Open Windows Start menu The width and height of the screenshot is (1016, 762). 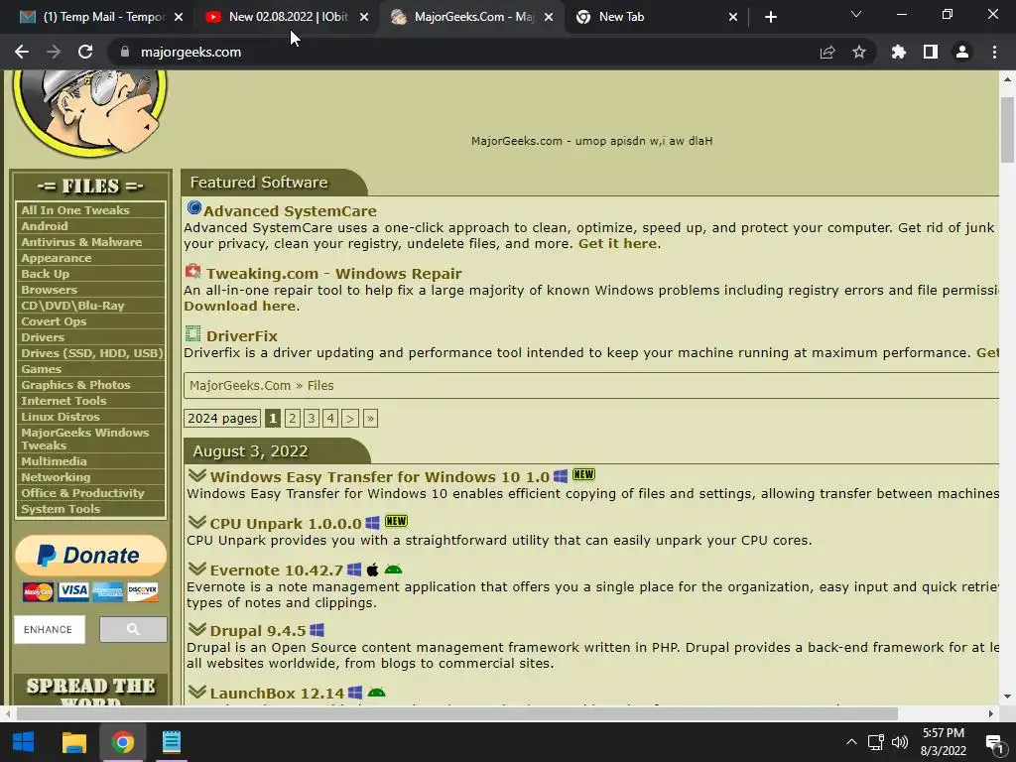tap(24, 742)
